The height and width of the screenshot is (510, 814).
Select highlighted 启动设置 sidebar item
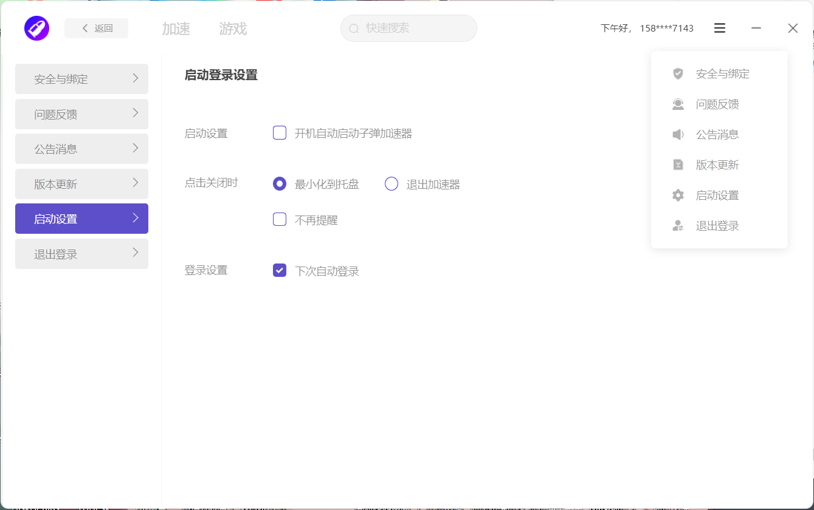click(81, 219)
